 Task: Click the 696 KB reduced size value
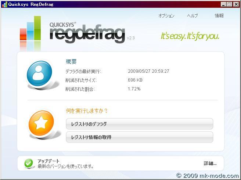(x=135, y=80)
